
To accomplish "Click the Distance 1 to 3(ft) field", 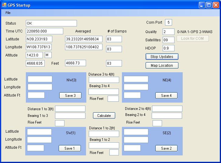I will click(70, 109).
